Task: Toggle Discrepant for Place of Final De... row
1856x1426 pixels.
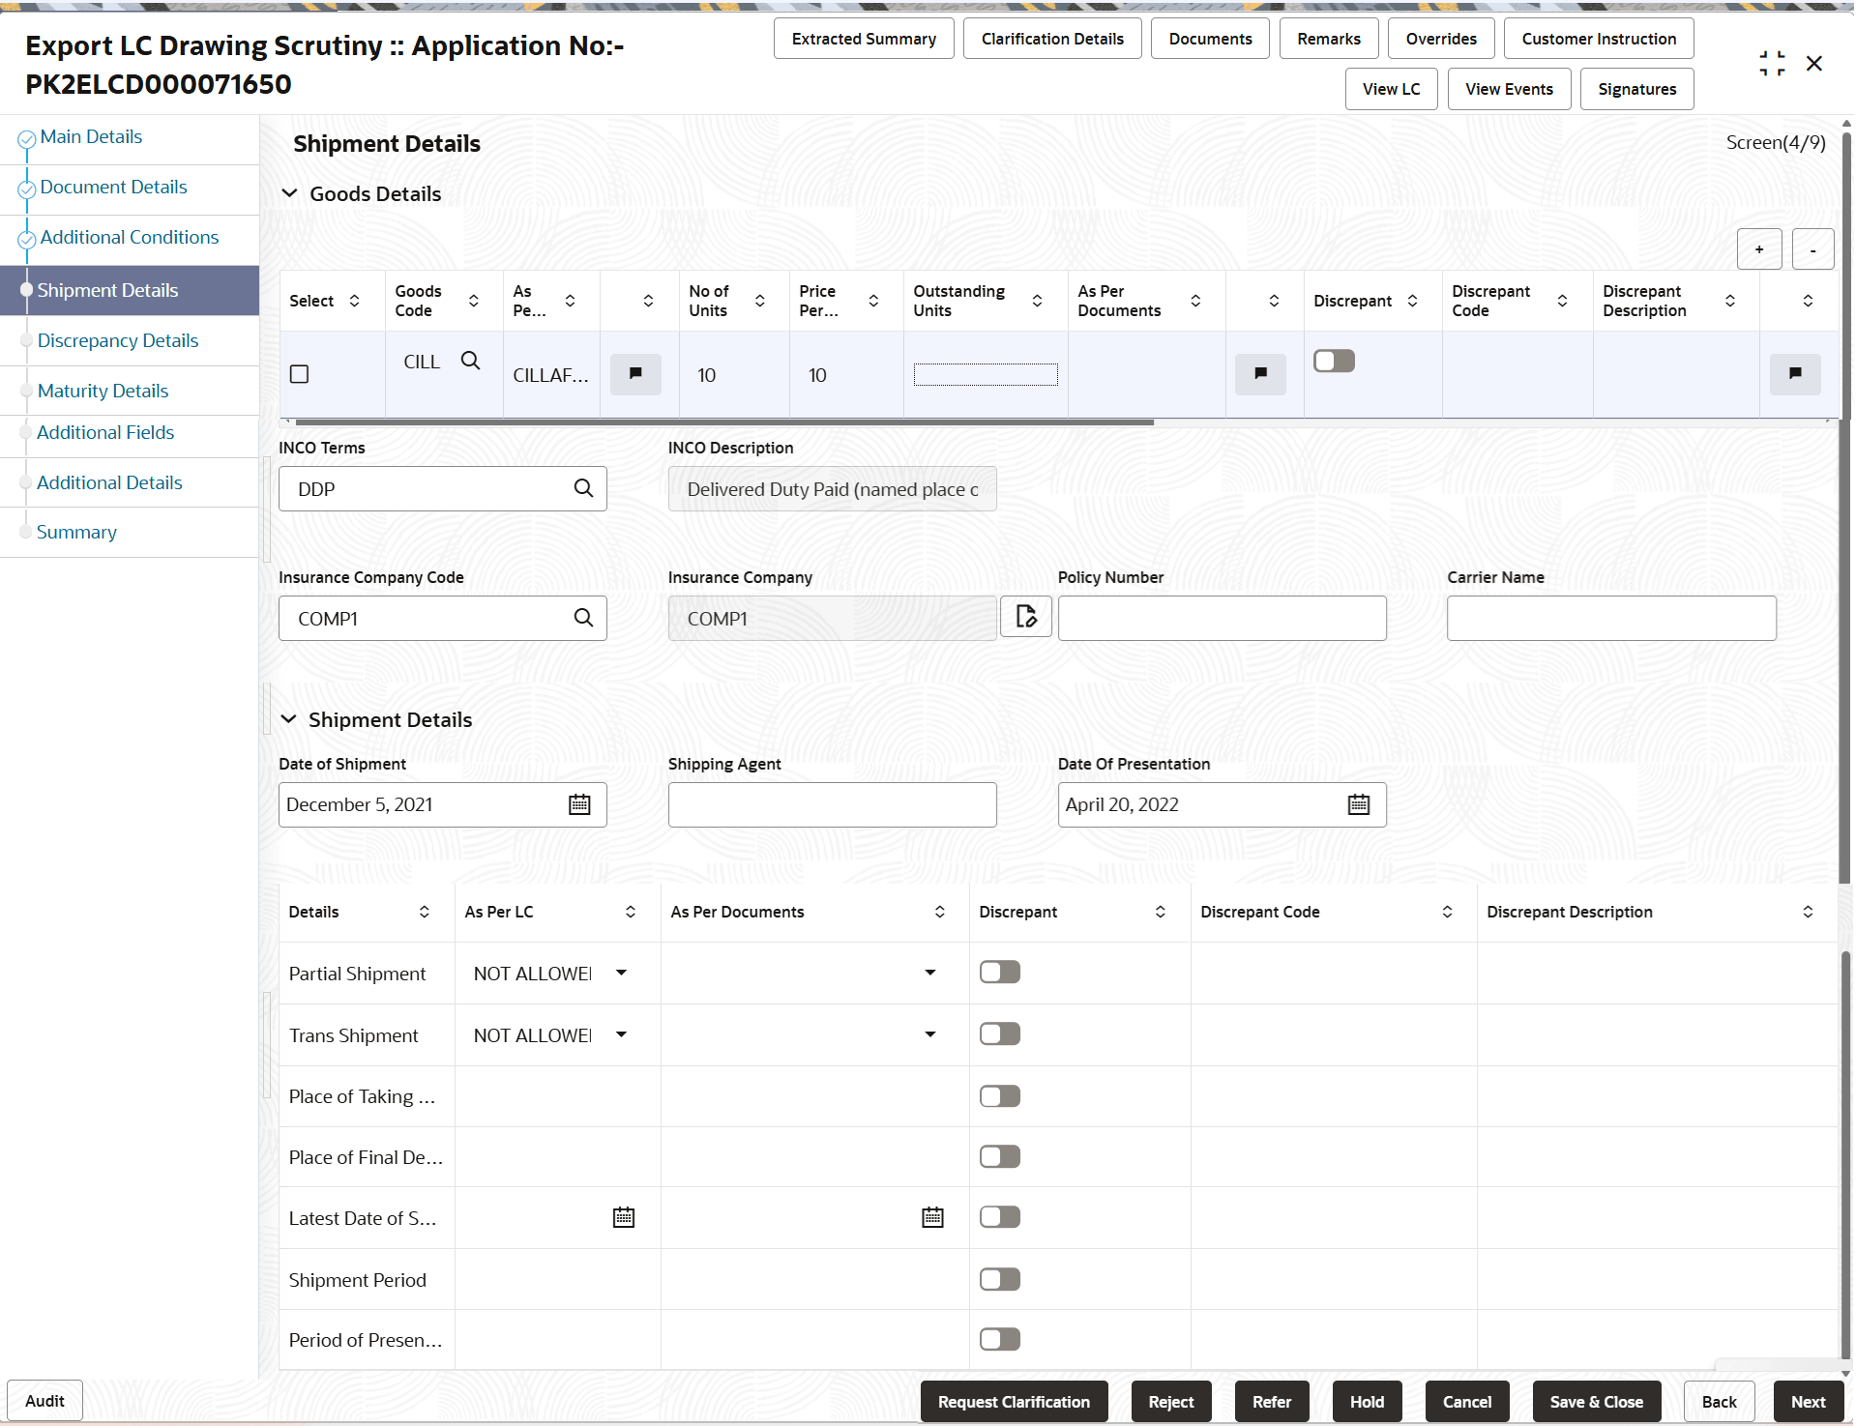Action: point(1000,1156)
